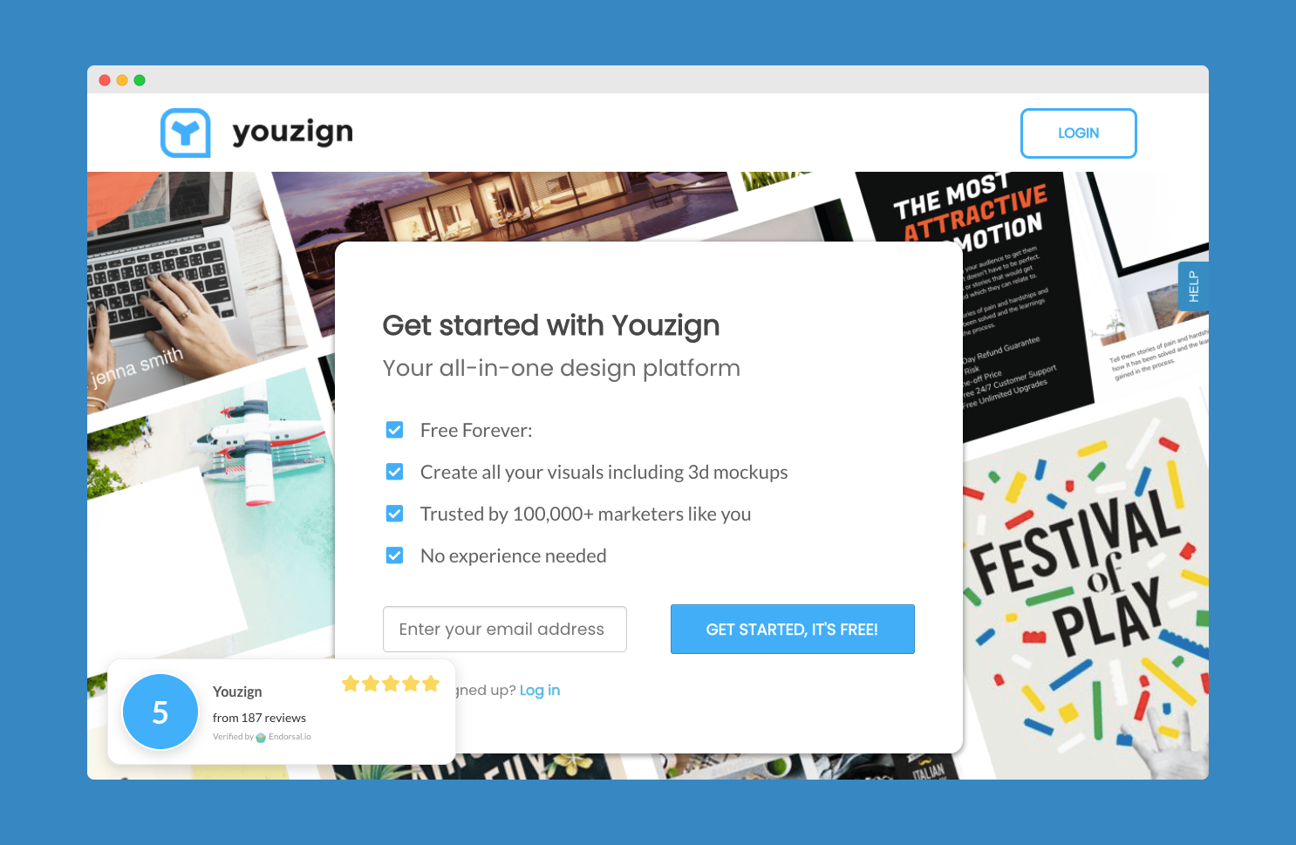Open the from 187 reviews text
Screen dimensions: 1296x845
click(x=259, y=718)
